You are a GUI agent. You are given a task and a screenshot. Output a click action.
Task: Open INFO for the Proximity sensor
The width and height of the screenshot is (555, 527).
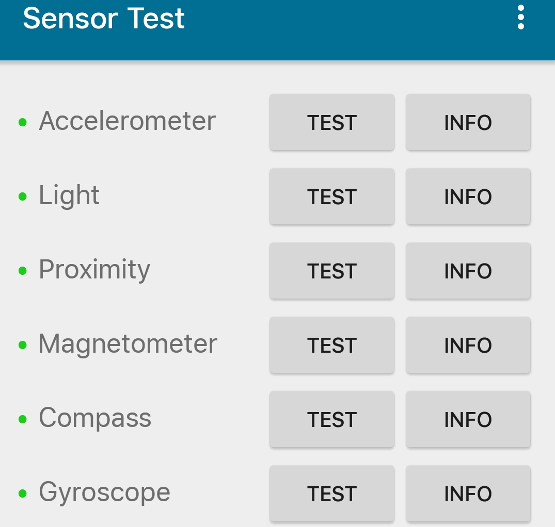(x=468, y=271)
